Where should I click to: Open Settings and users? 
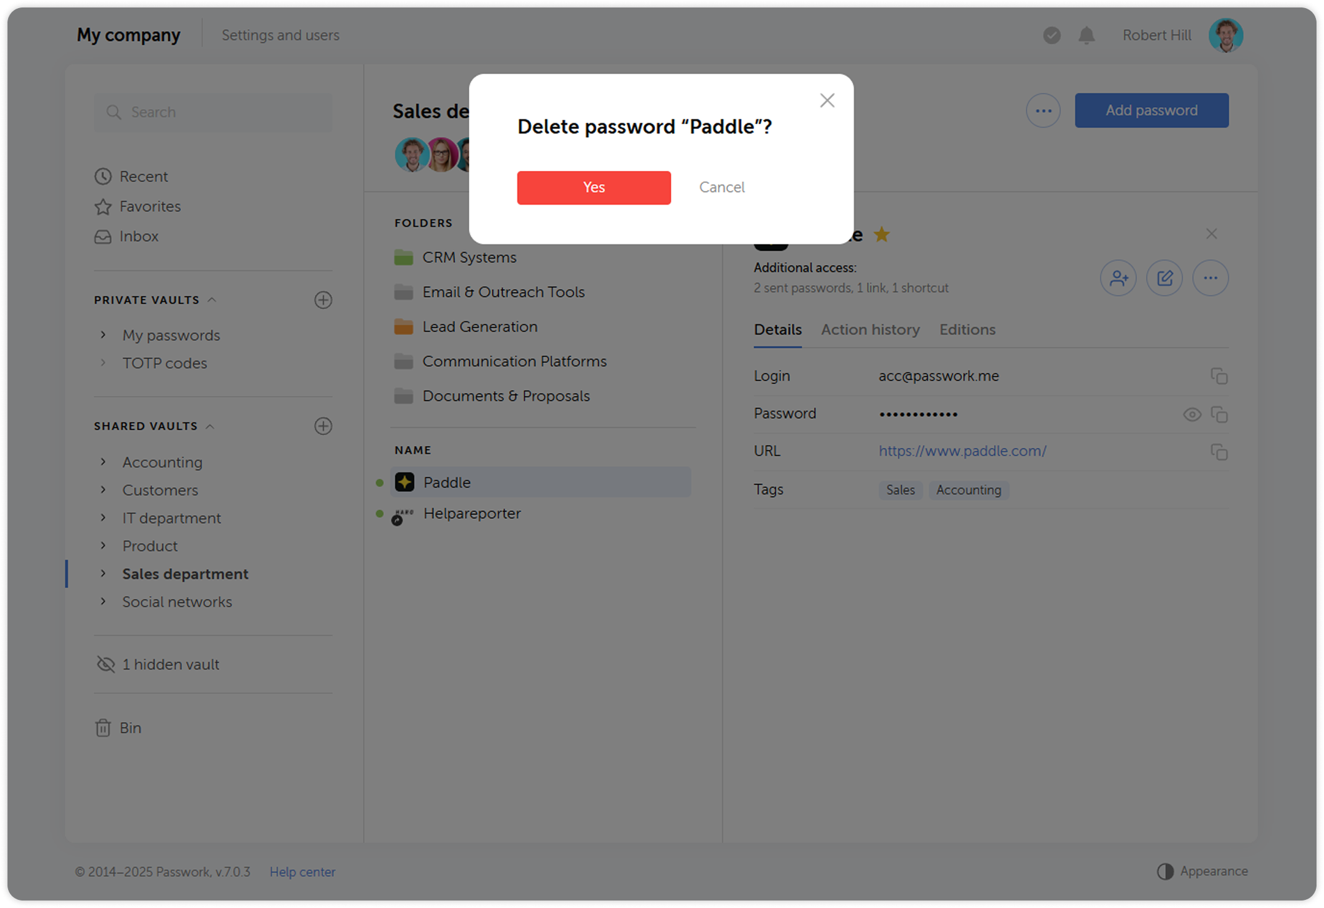point(281,35)
